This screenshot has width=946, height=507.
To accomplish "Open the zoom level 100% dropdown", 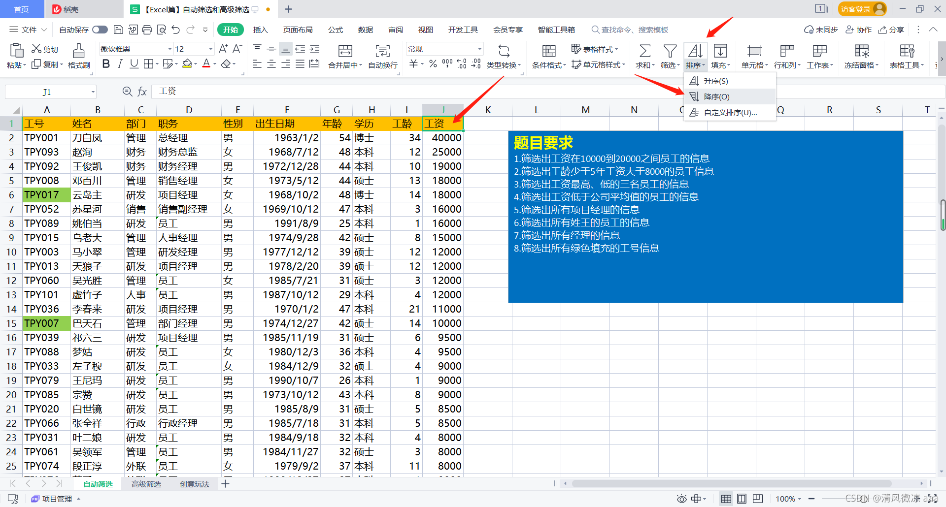I will (x=788, y=499).
